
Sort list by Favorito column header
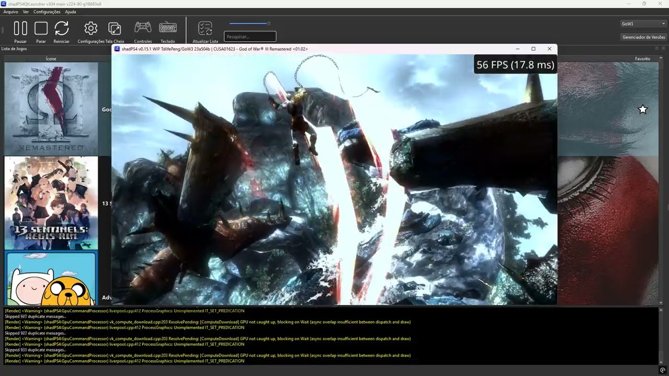tap(642, 59)
